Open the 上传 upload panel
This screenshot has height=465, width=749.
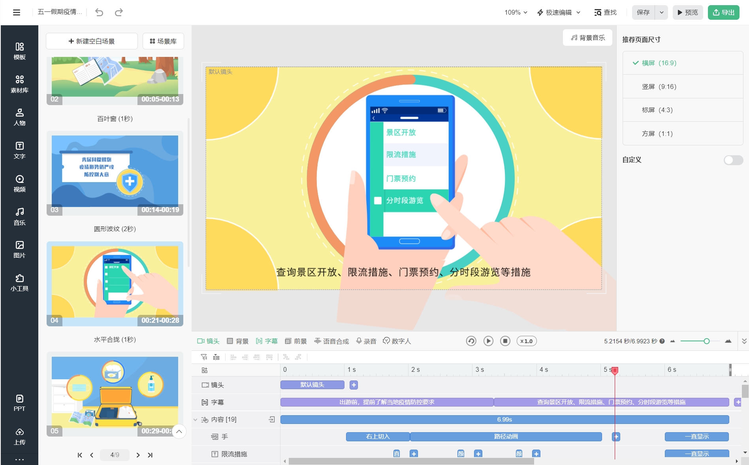(19, 437)
